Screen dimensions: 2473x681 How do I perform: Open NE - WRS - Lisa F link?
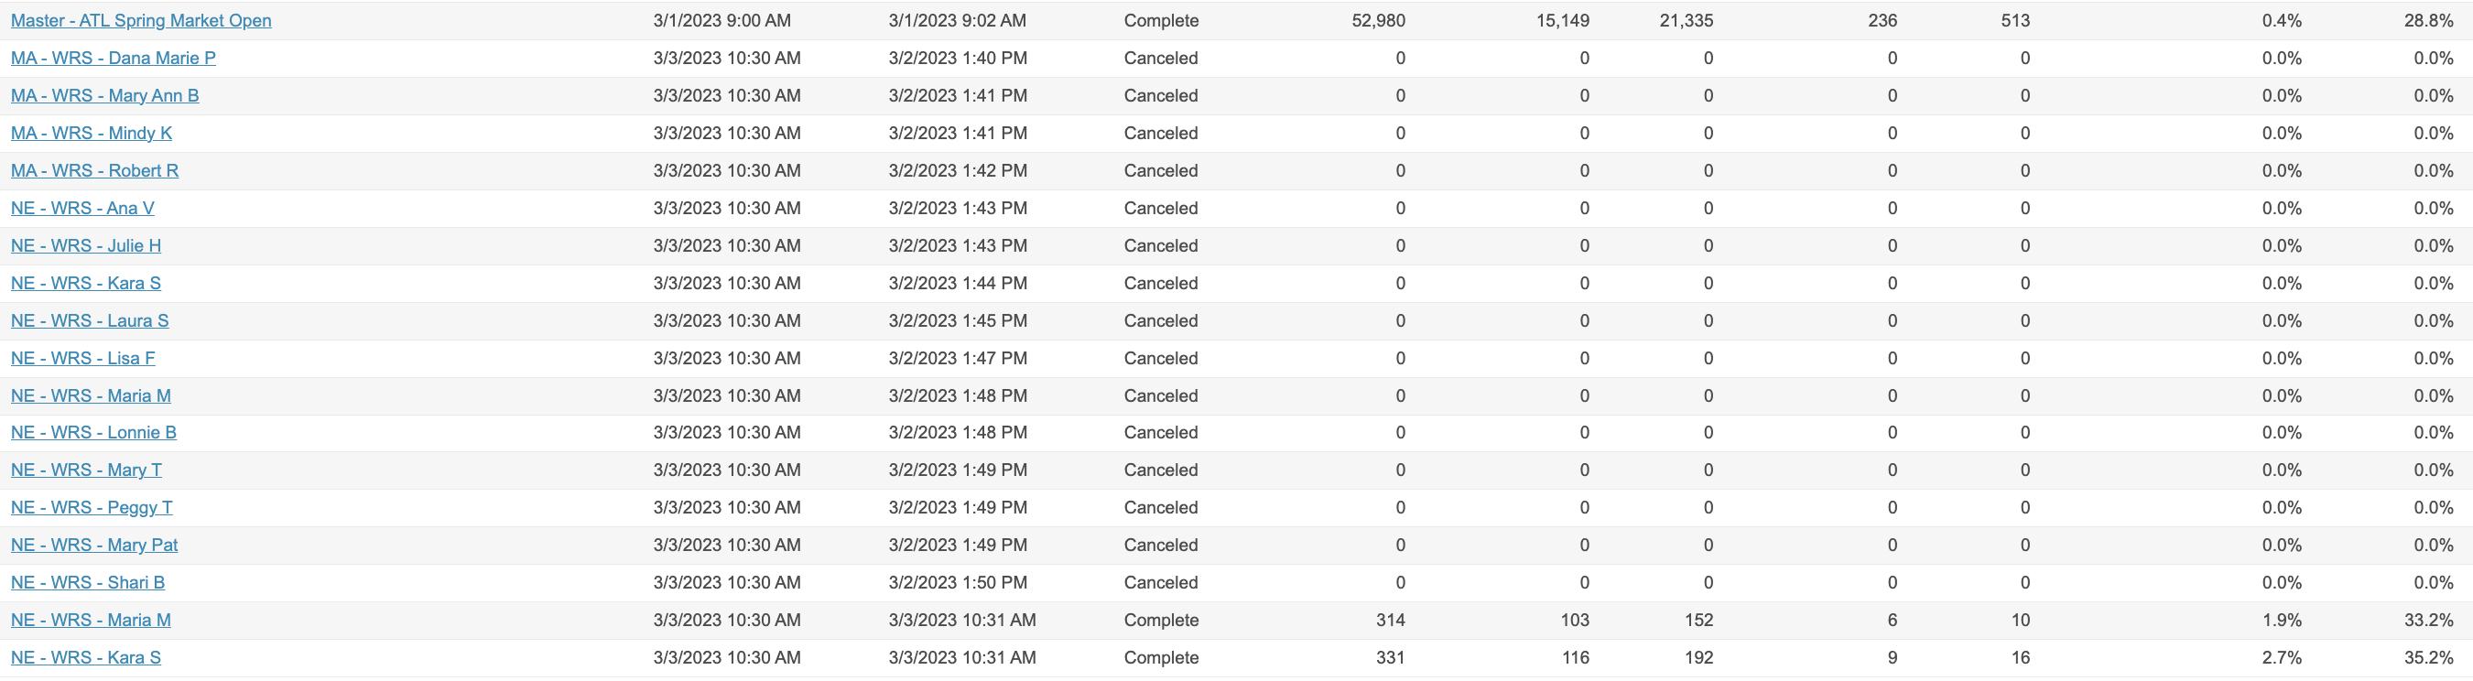82,357
